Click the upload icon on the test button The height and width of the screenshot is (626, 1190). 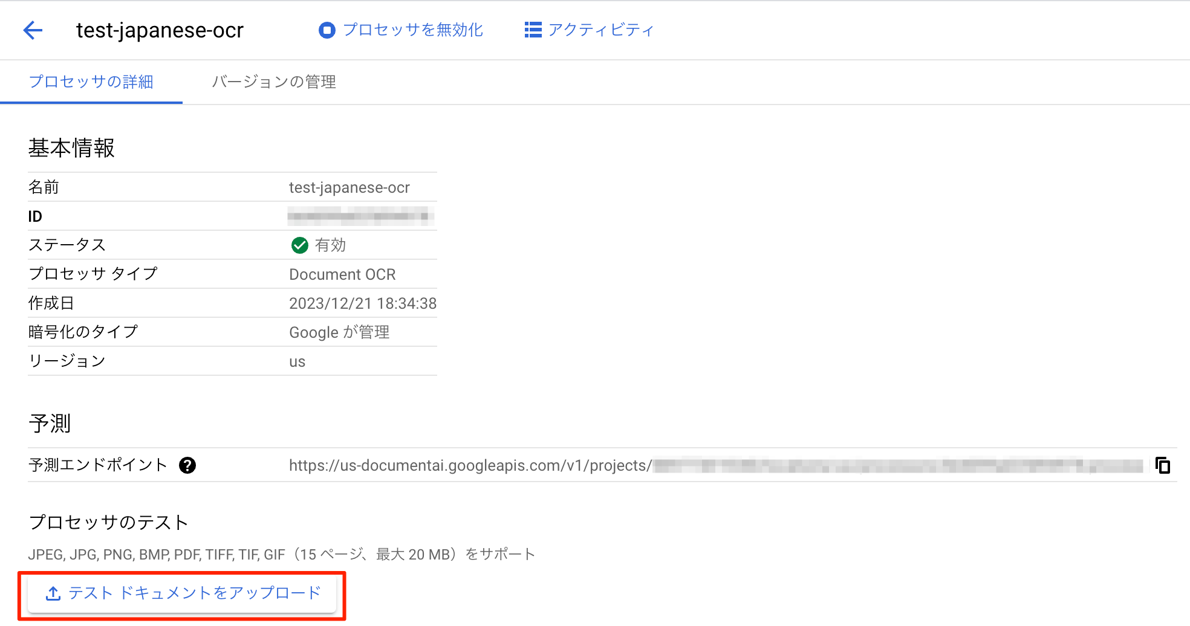pos(53,593)
